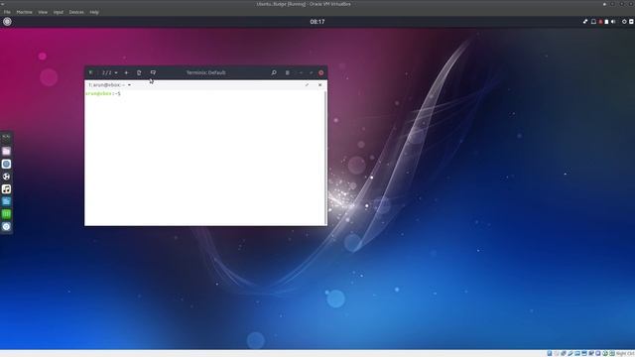Screen dimensions: 635x357
Task: Open the power session panel icon
Action: (x=624, y=22)
